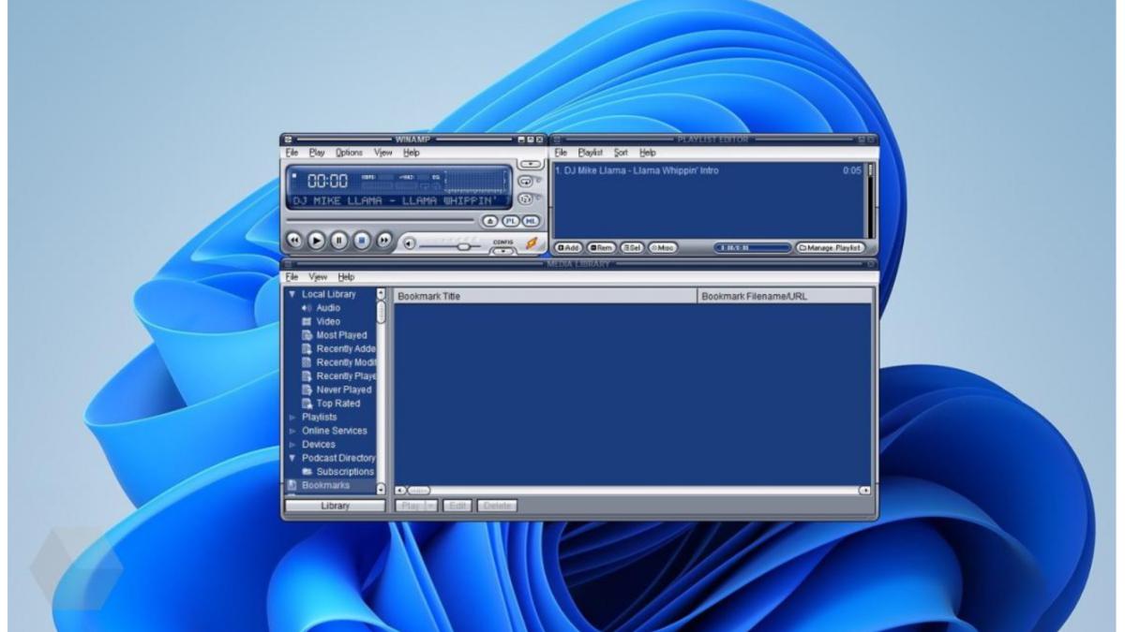1125x632 pixels.
Task: Open the Options menu in Winamp
Action: click(349, 153)
